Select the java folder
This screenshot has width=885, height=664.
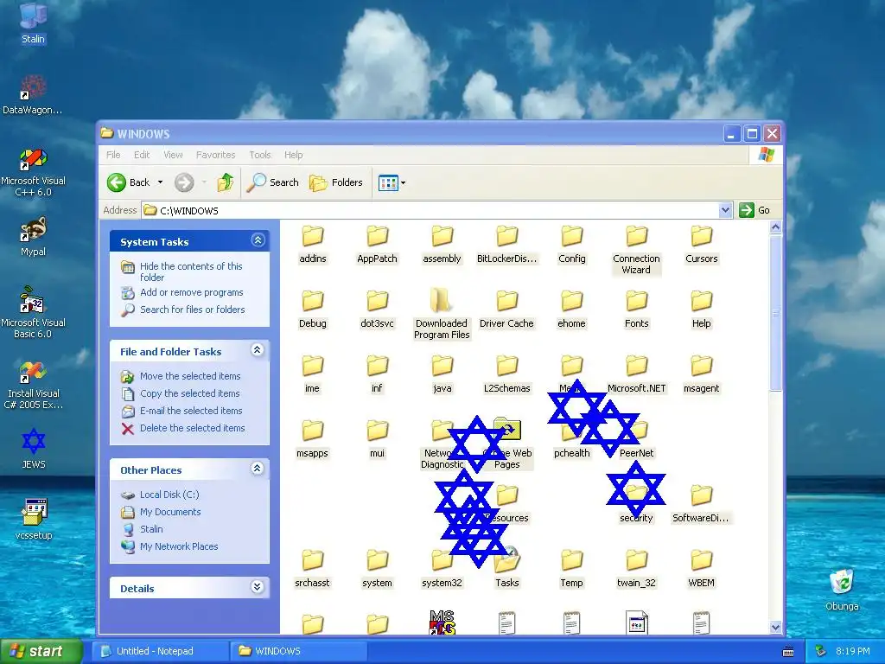pyautogui.click(x=442, y=375)
